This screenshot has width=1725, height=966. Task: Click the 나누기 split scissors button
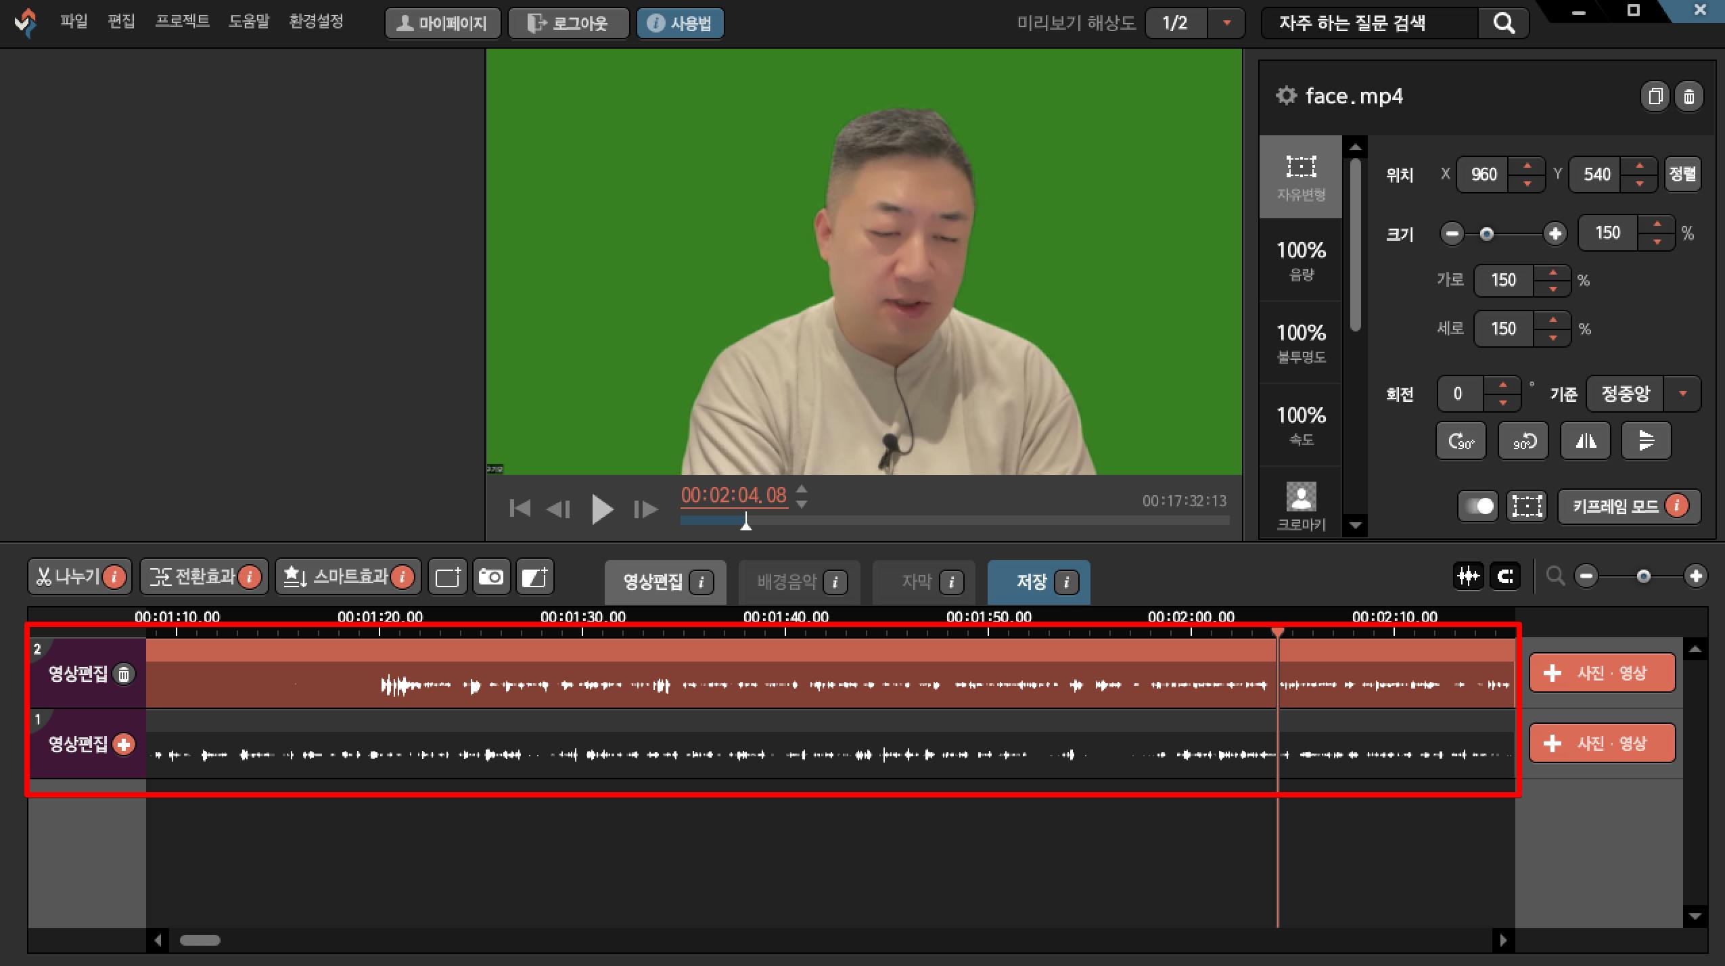click(68, 577)
